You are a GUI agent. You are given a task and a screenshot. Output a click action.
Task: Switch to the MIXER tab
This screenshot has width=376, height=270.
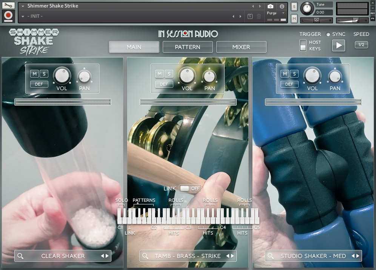coord(241,47)
